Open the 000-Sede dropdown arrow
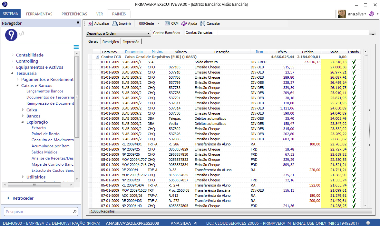Viewport: 380px width, 226px height. (x=159, y=23)
